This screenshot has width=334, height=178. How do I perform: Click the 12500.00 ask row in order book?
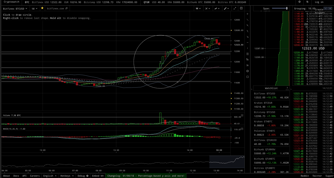point(313,24)
